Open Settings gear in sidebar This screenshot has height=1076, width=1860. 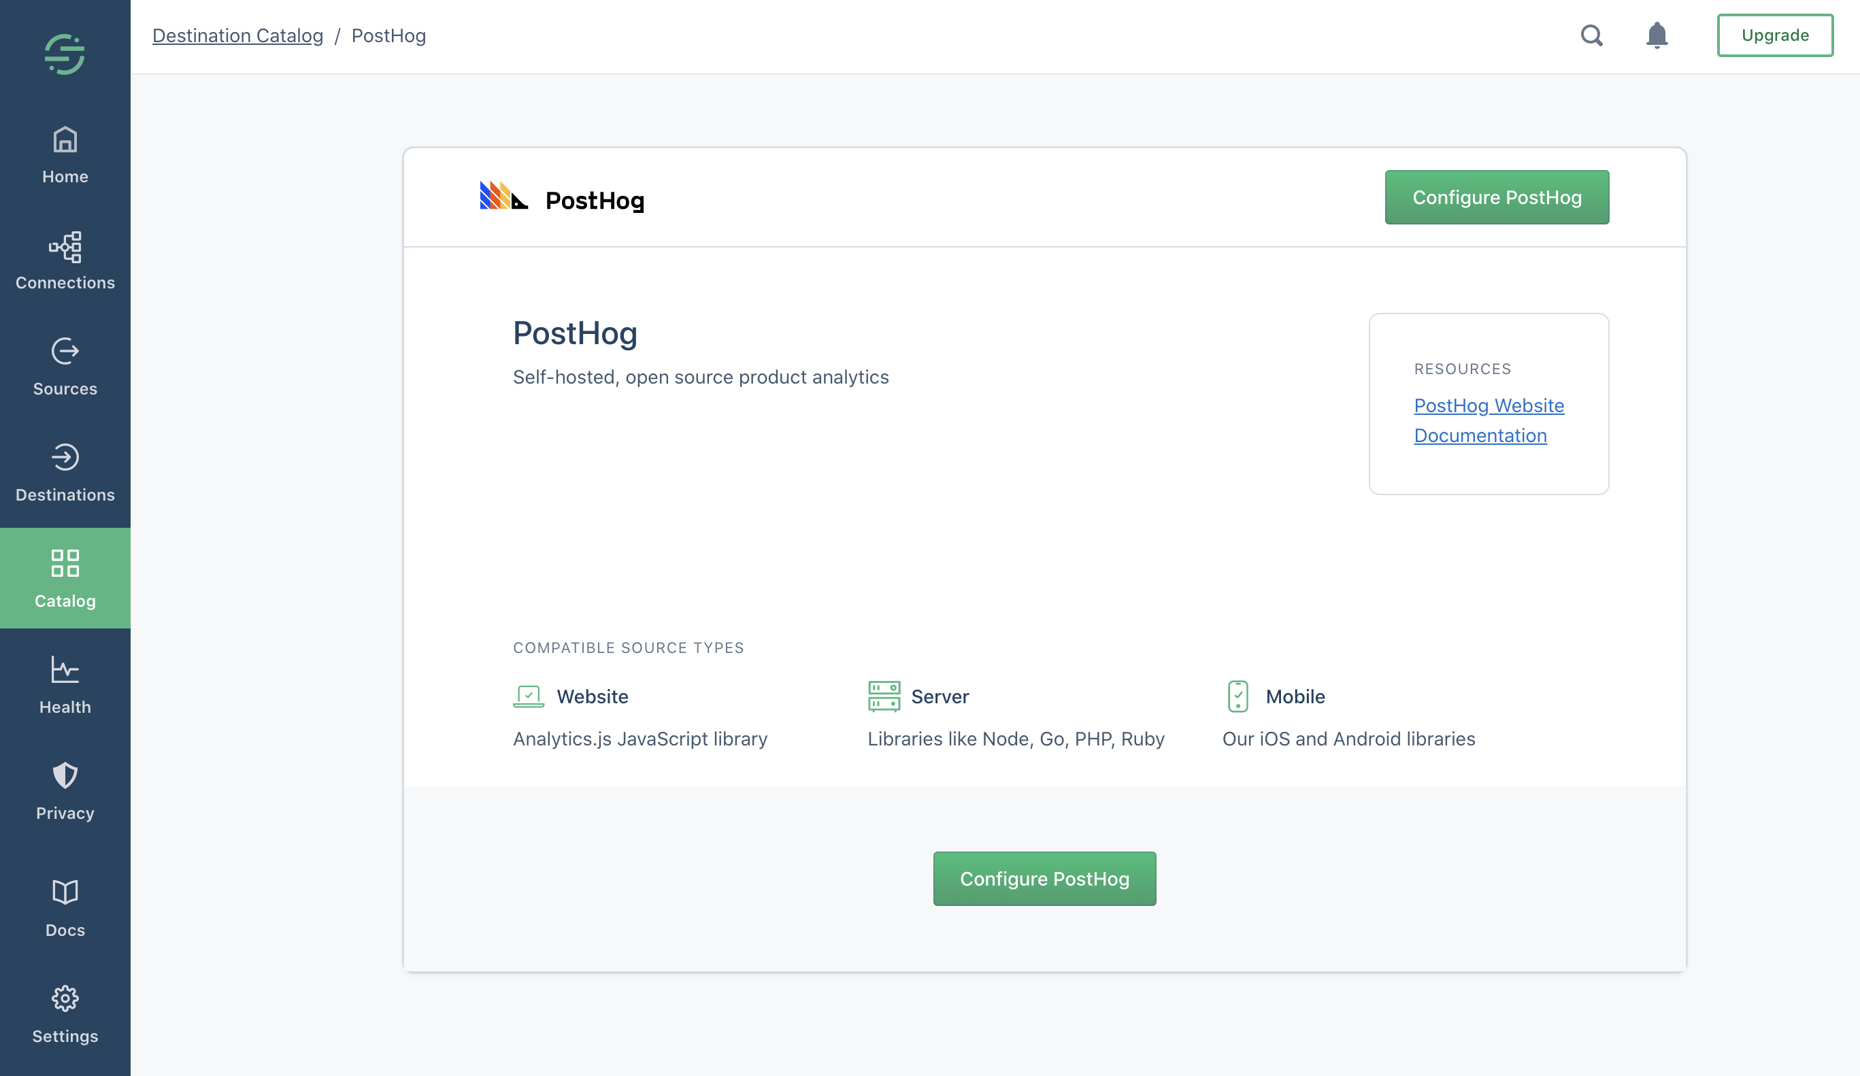[x=65, y=998]
